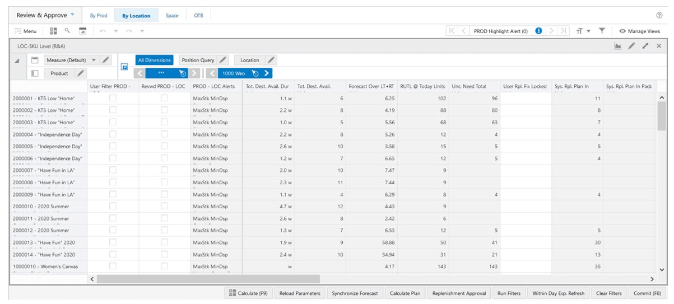Expand the Measure (Default) dropdown arrow
Viewport: 674px width, 304px height.
click(x=94, y=60)
